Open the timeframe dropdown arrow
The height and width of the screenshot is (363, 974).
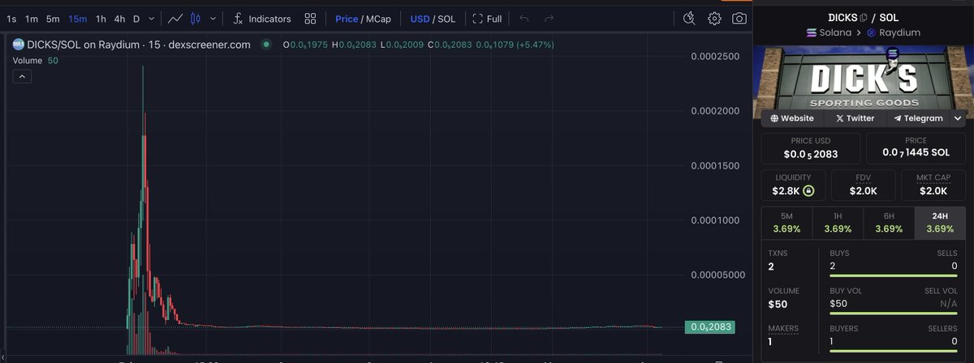coord(152,18)
